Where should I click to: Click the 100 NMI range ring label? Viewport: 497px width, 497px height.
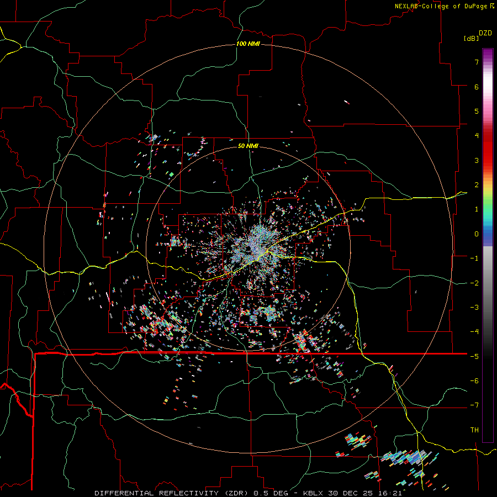pos(248,44)
